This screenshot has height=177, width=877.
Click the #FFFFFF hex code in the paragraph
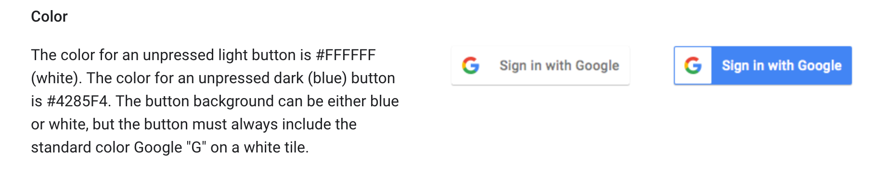[346, 55]
